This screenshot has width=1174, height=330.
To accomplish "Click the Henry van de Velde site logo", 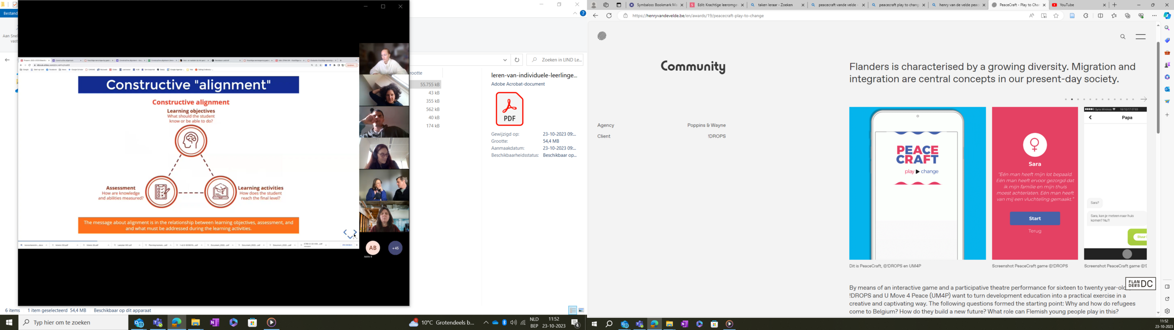I will coord(602,36).
